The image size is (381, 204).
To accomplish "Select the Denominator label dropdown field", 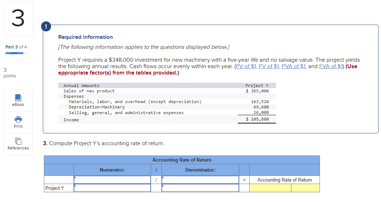I will [x=200, y=180].
